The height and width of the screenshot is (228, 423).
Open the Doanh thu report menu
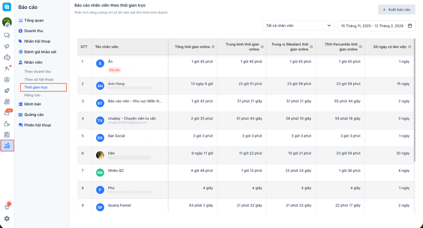tap(33, 31)
